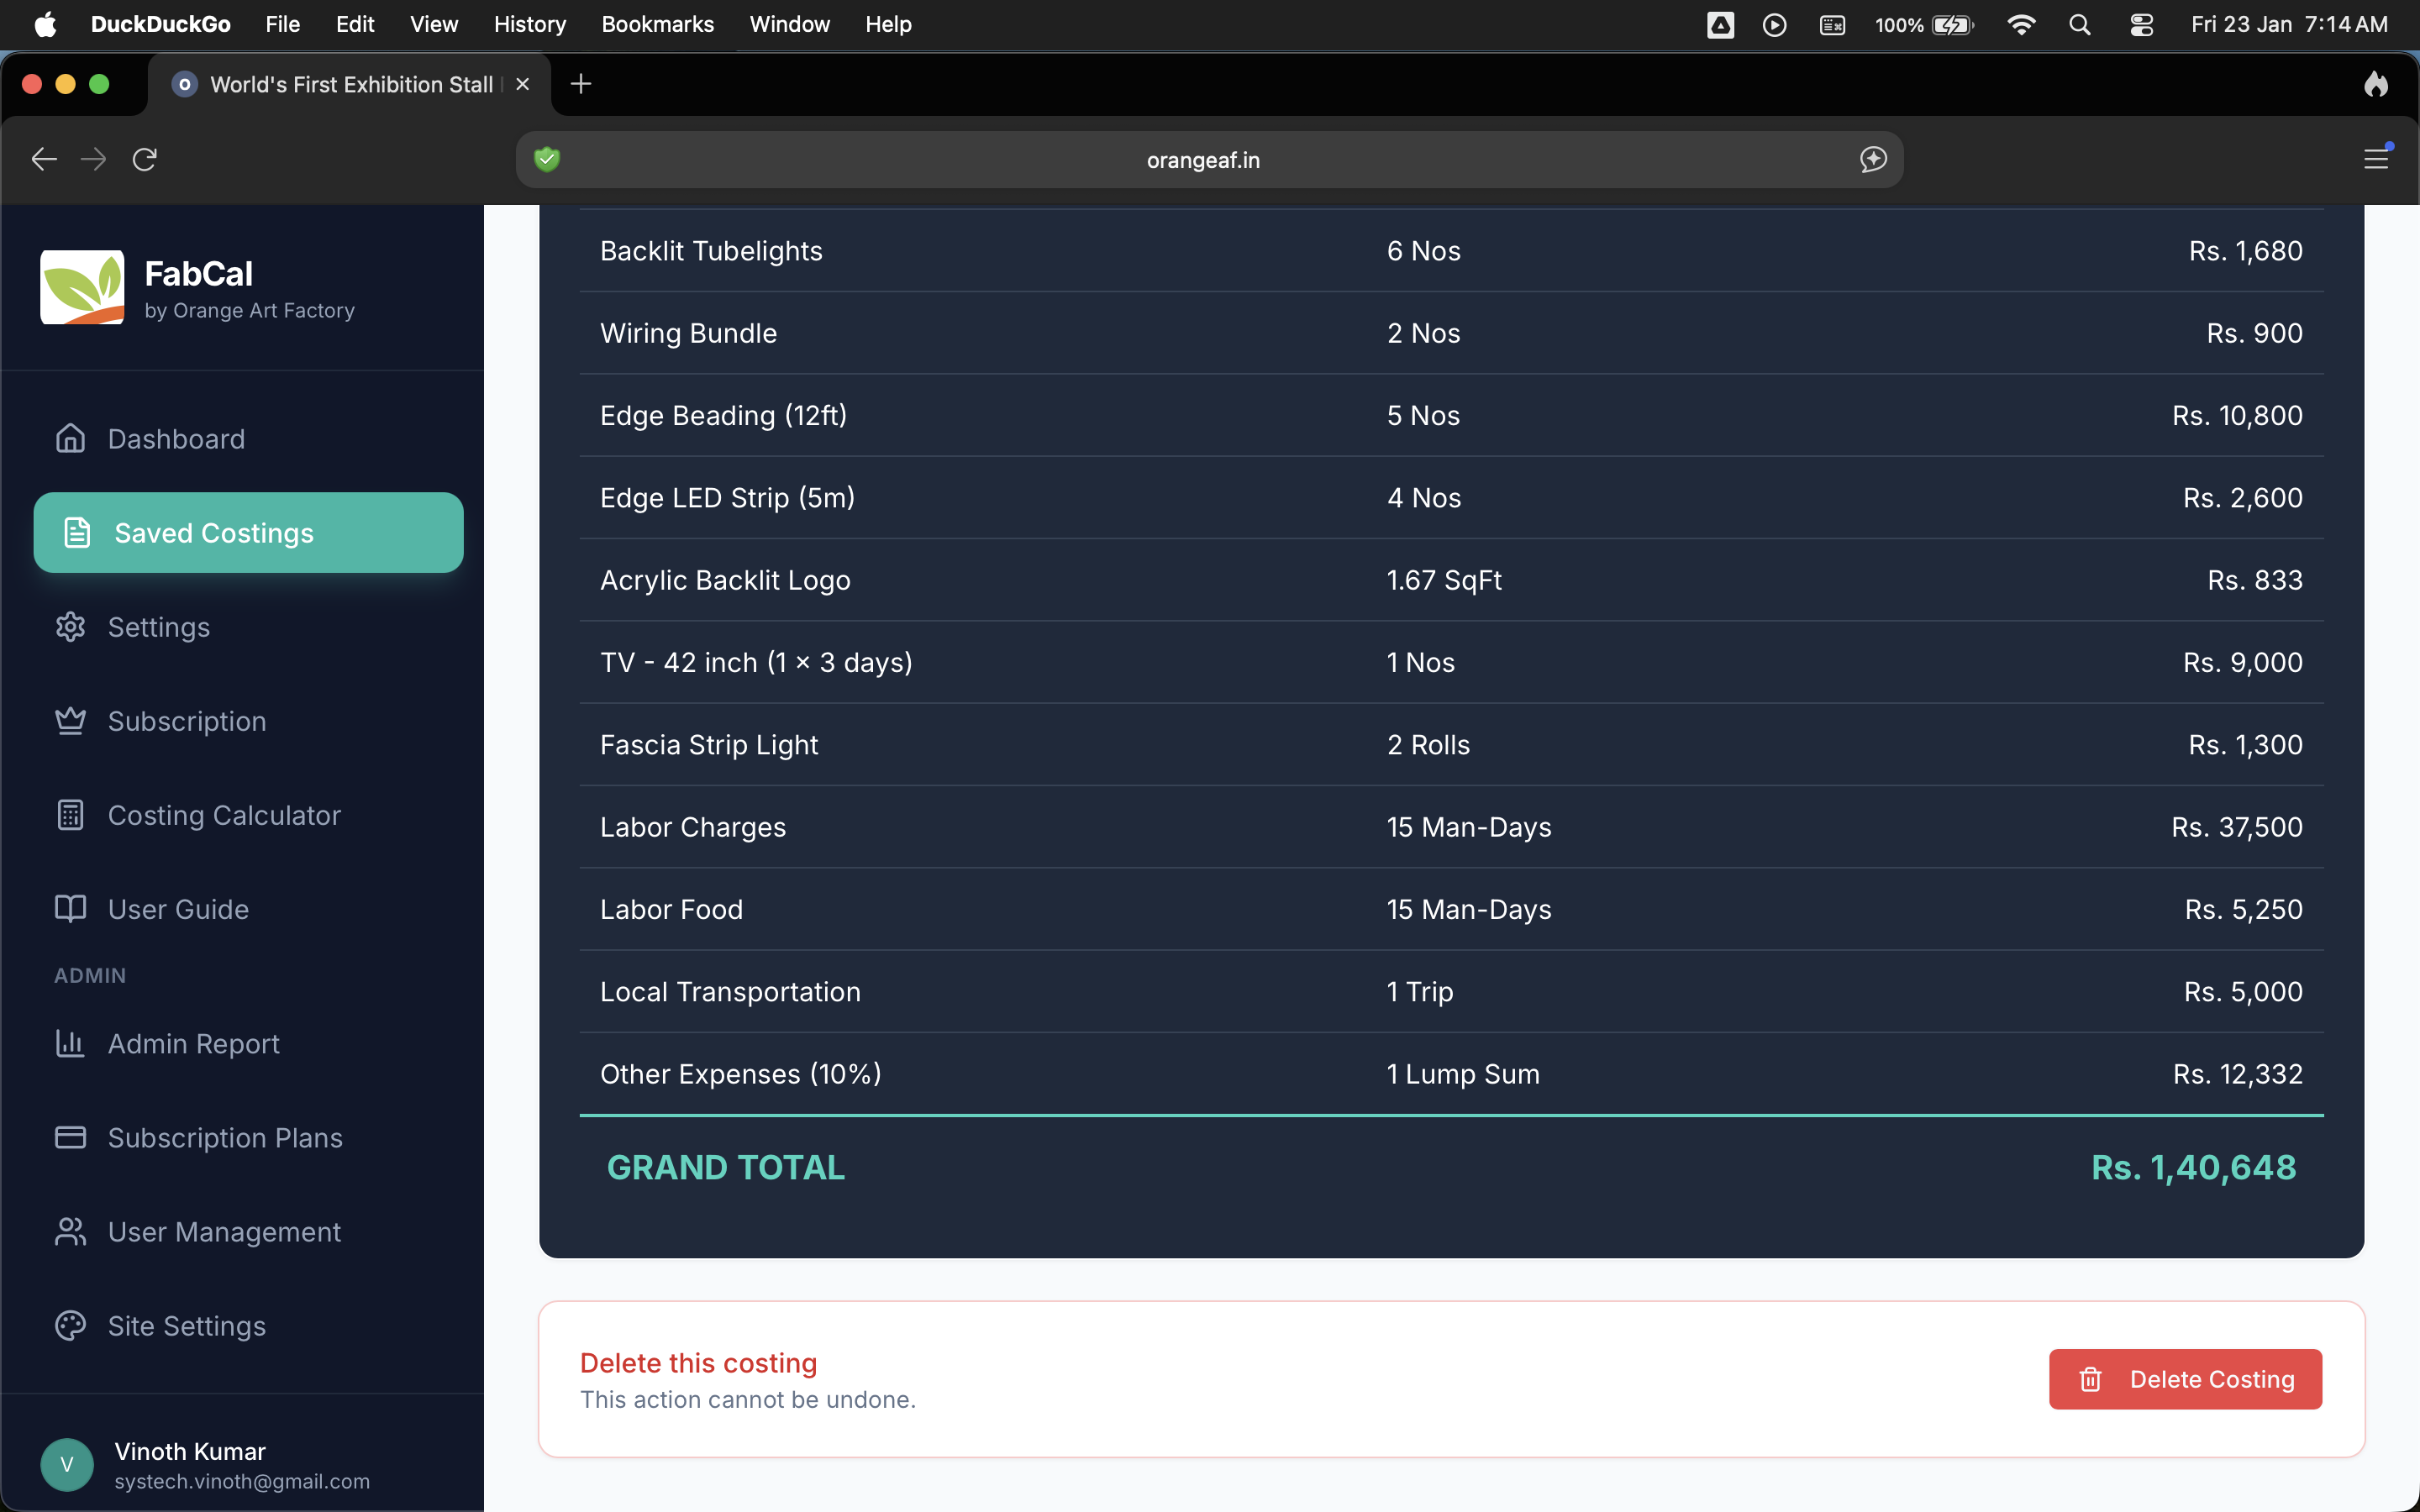This screenshot has width=2420, height=1512.
Task: Open the Bookmarks menu
Action: (657, 24)
